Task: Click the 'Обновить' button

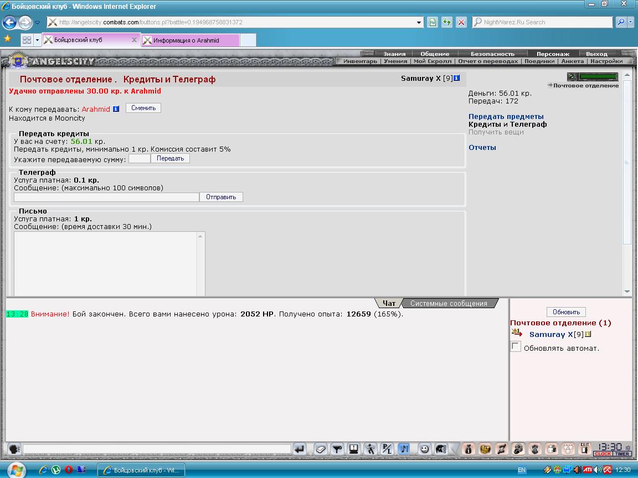Action: pos(566,312)
